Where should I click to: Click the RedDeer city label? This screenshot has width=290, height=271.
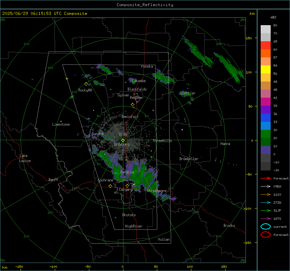(x=137, y=98)
